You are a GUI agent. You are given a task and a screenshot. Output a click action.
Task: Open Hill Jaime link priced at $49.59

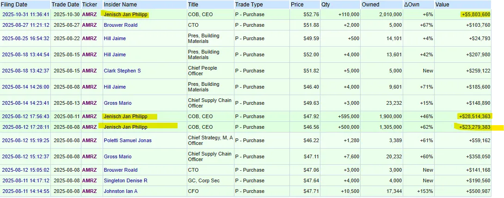pos(115,38)
